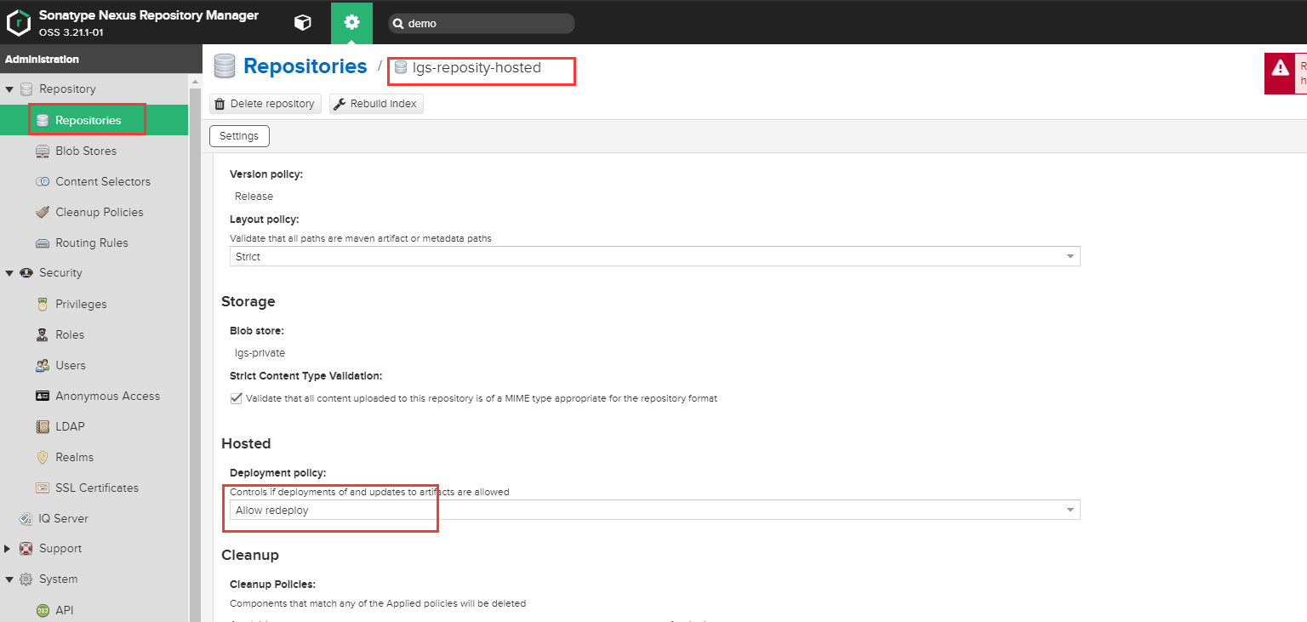Viewport: 1307px width, 622px height.
Task: Click the search magnifier icon
Action: click(397, 24)
